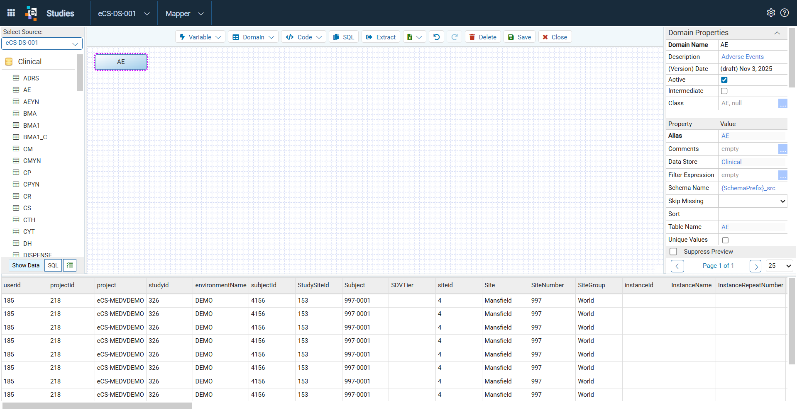Open Filter Expression ellipsis editor button
The width and height of the screenshot is (797, 410).
pyautogui.click(x=782, y=175)
